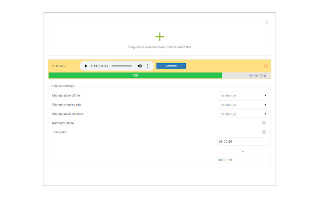Click the Converting status label
Image resolution: width=319 pixels, height=199 pixels.
click(x=257, y=76)
